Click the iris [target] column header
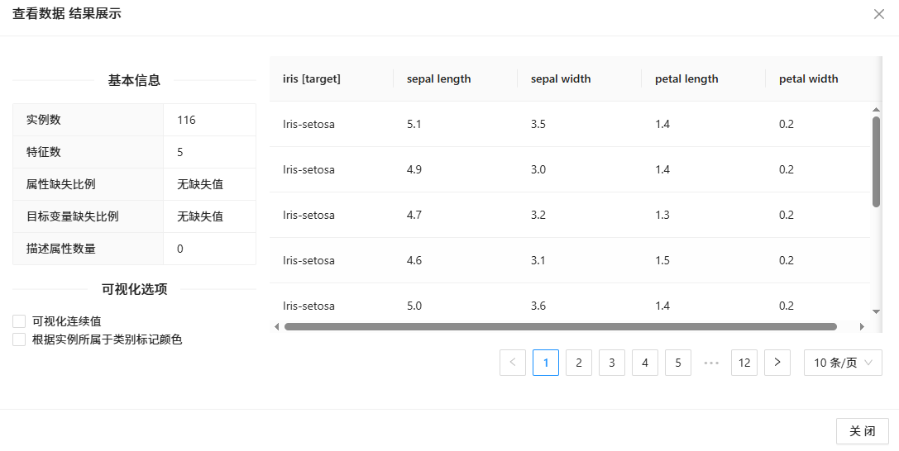This screenshot has height=451, width=899. coord(312,79)
